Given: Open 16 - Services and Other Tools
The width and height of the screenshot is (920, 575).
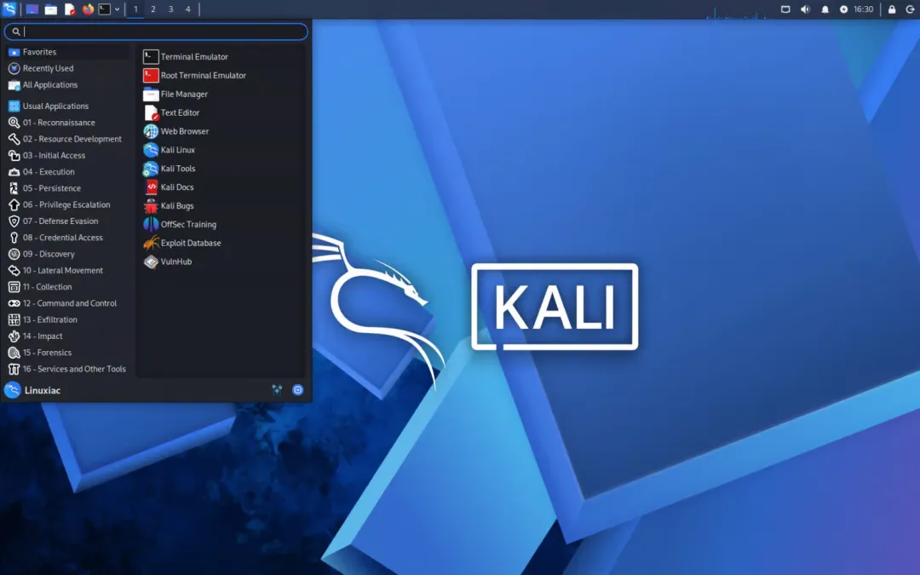Looking at the screenshot, I should [68, 369].
